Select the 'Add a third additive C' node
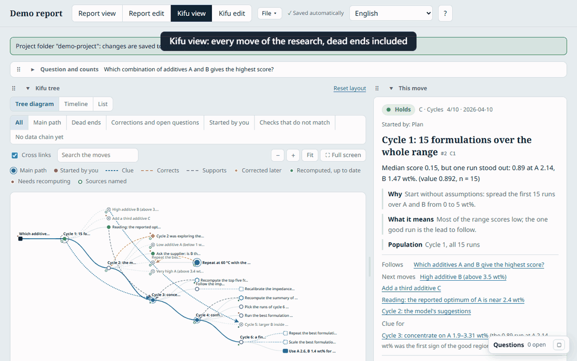 pos(109,218)
